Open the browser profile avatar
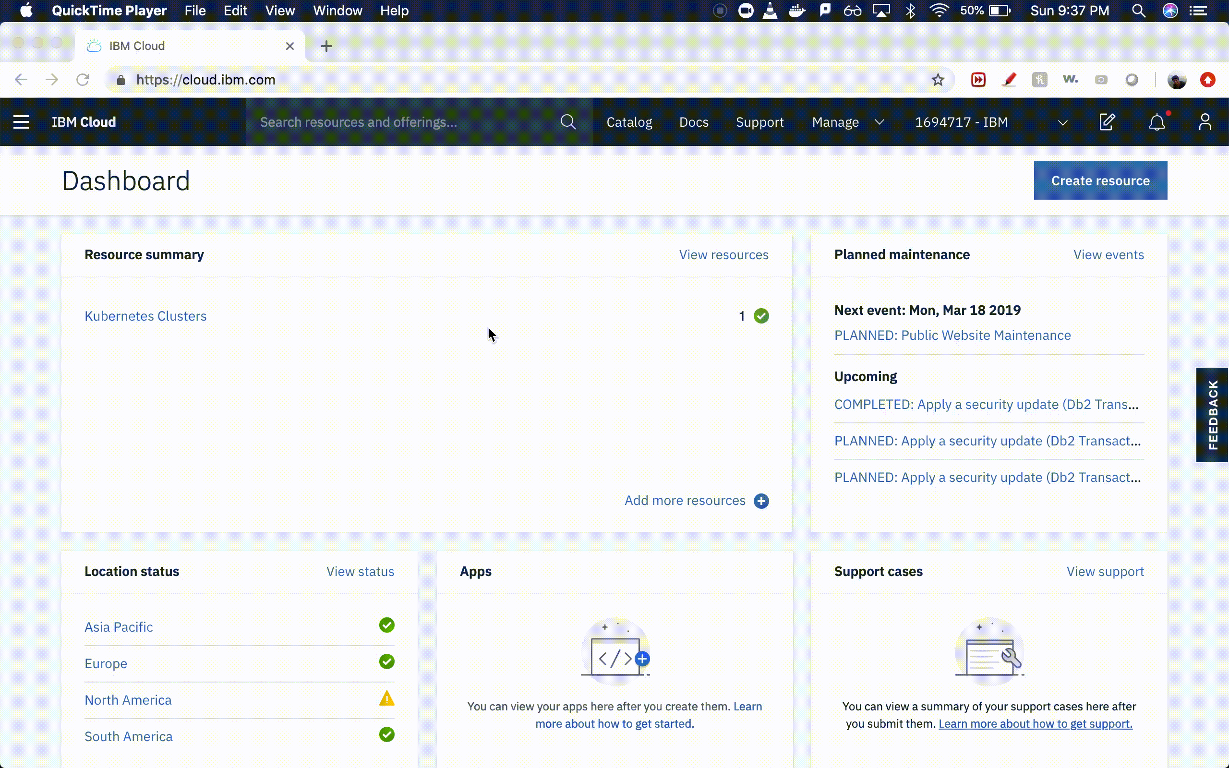Screen dimensions: 1229x768 point(1177,80)
